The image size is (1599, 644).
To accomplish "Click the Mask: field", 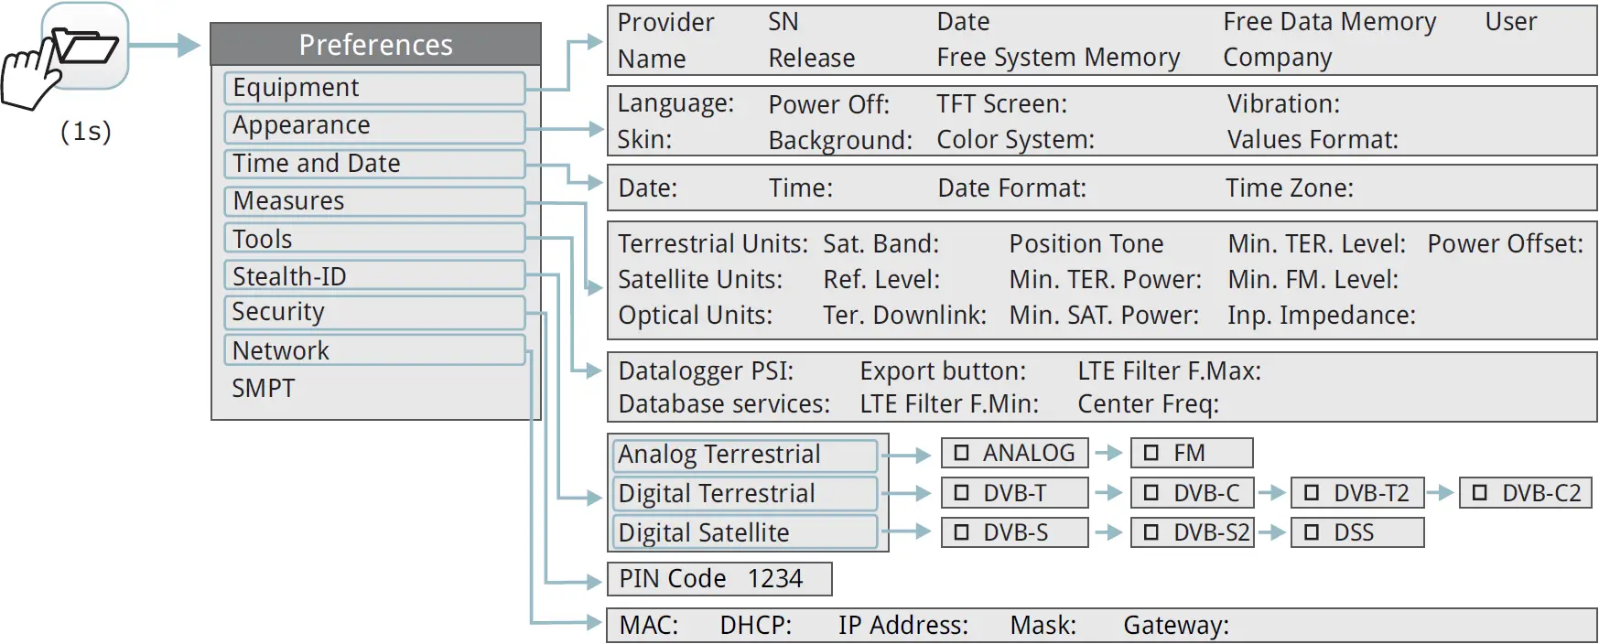I will [x=1043, y=626].
